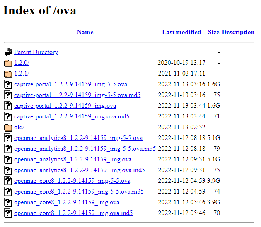Image resolution: width=261 pixels, height=227 pixels.
Task: Click the folder icon beside 1.2.0/
Action: 8,63
